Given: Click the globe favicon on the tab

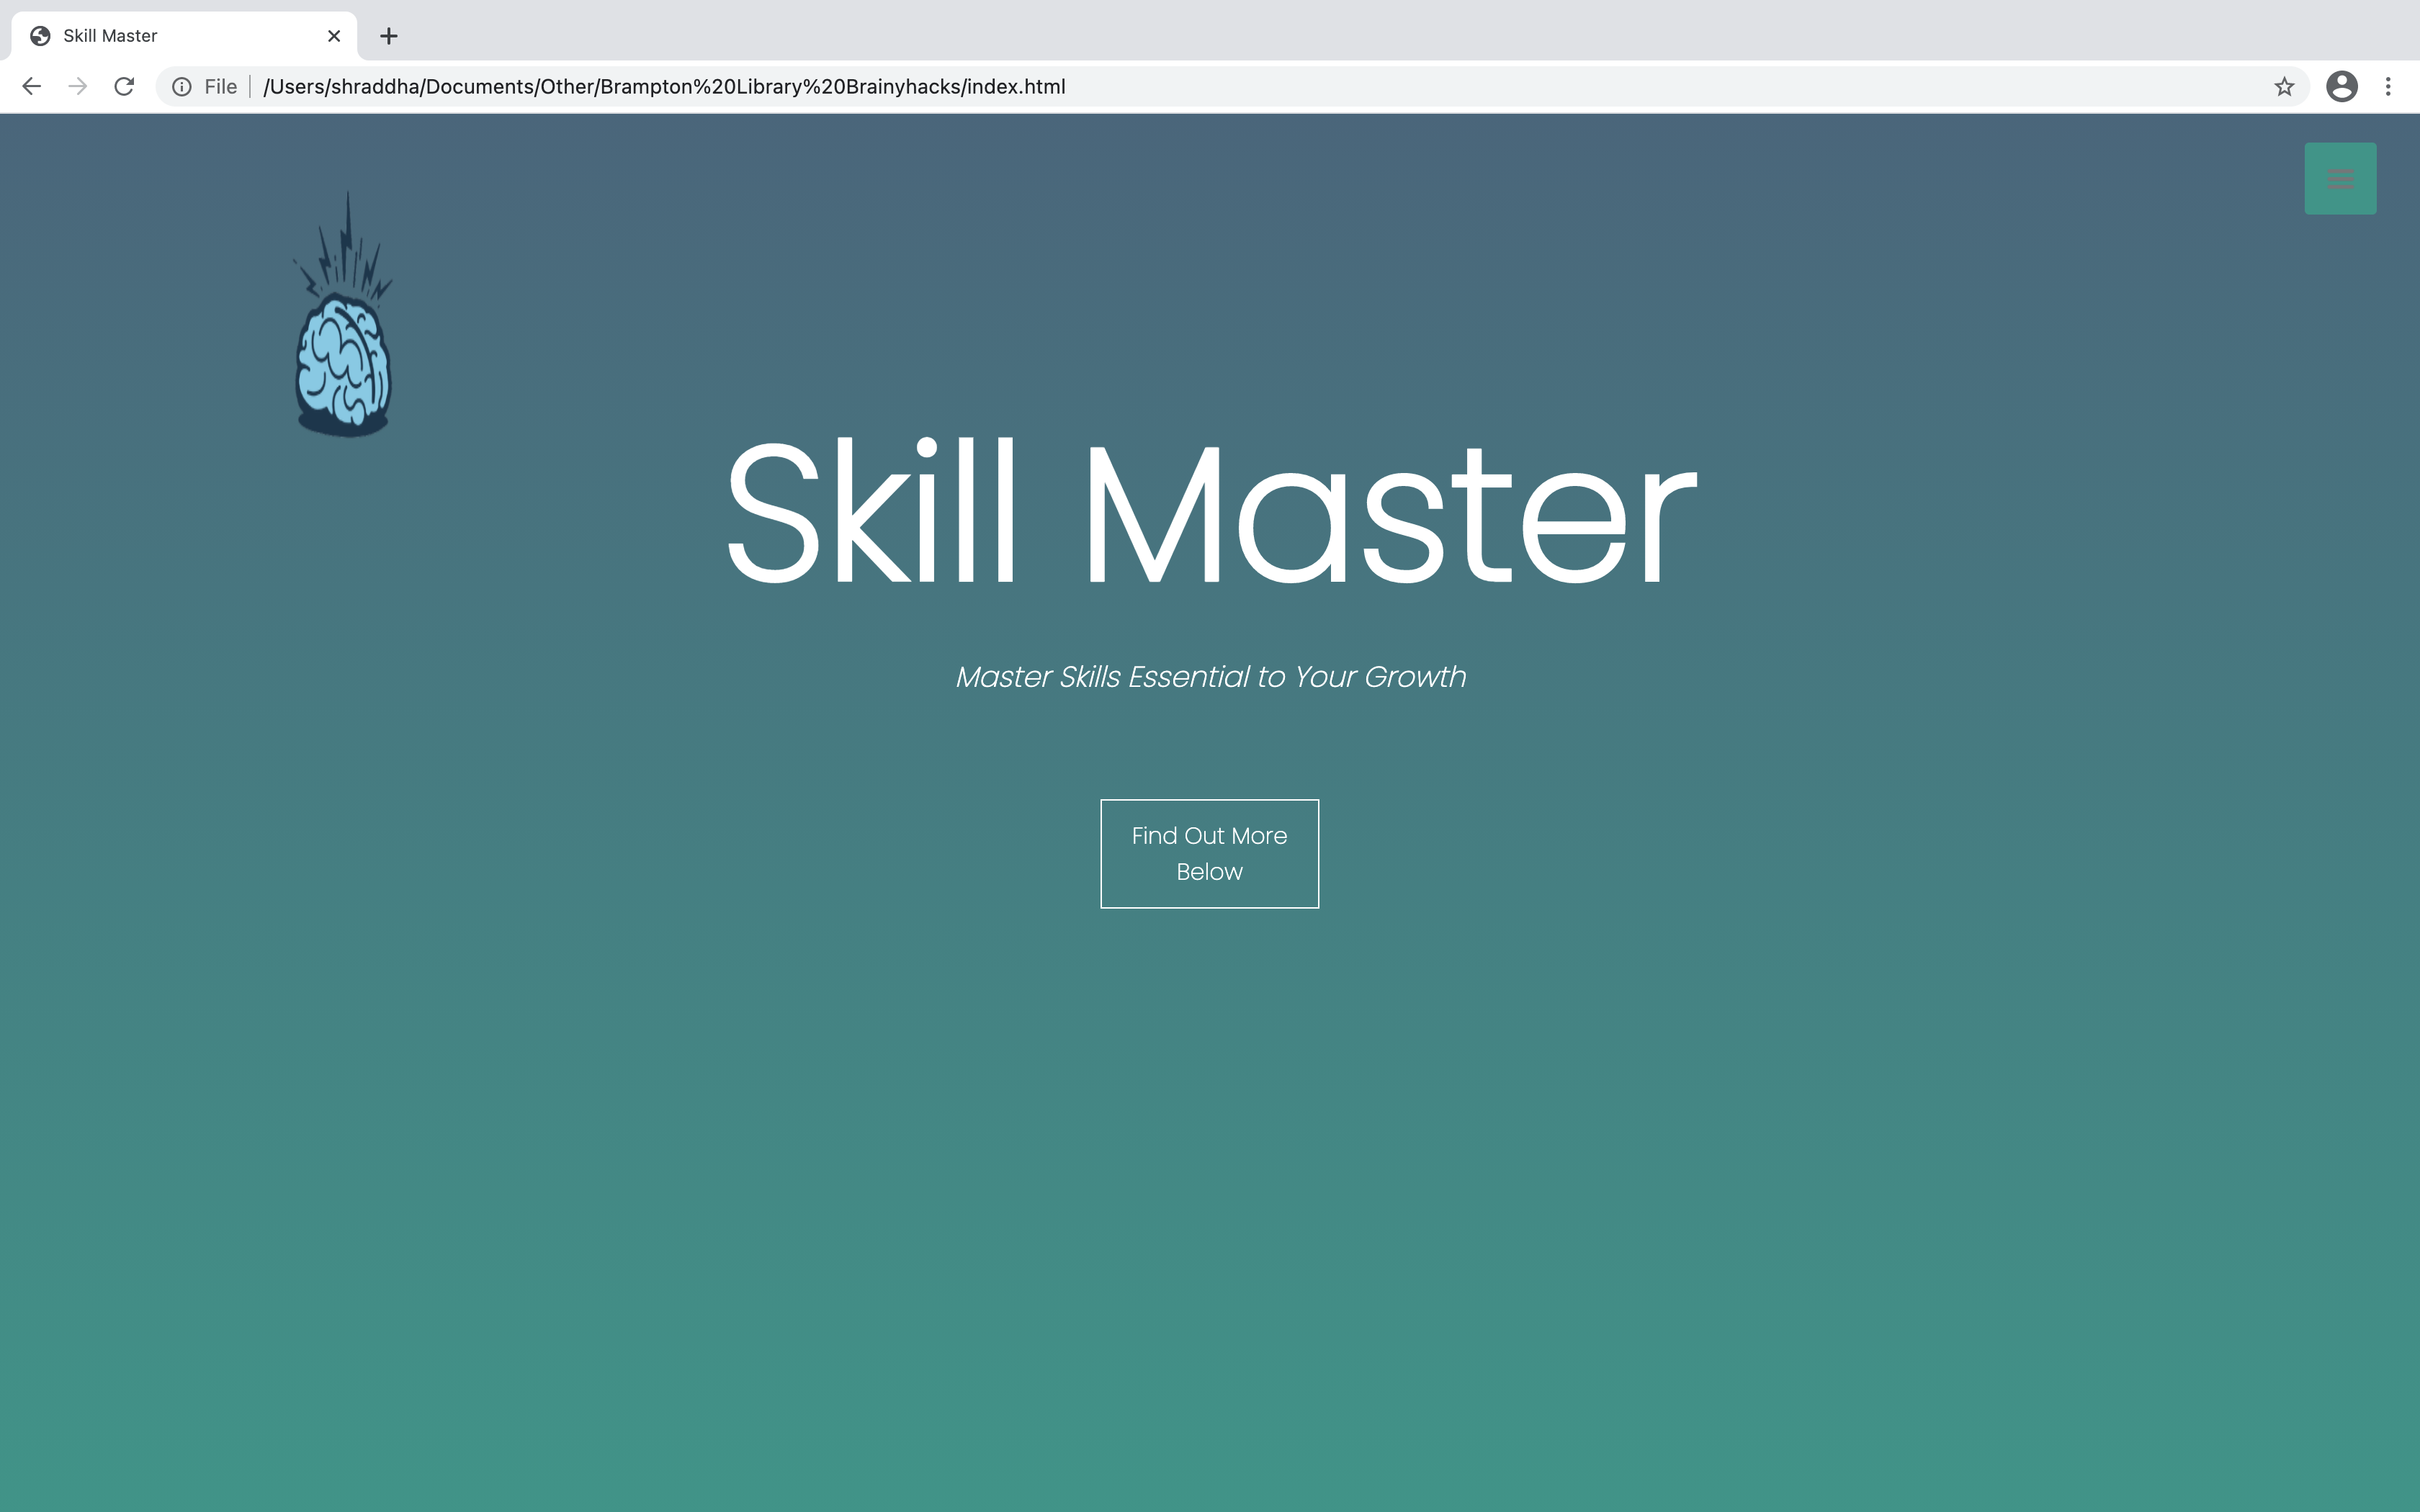Looking at the screenshot, I should click(x=40, y=36).
